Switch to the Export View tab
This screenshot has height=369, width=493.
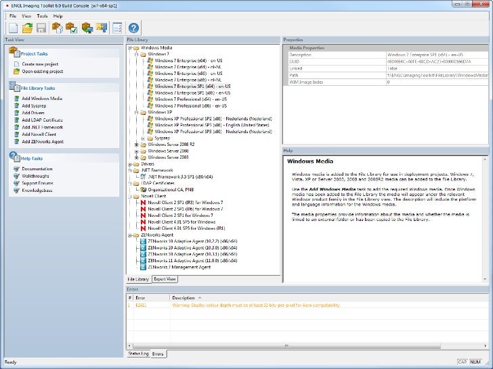(165, 278)
